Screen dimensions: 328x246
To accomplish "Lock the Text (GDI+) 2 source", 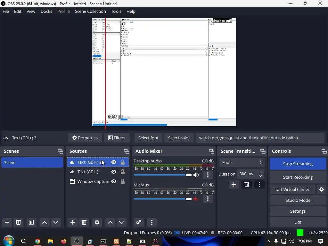I will pos(123,162).
